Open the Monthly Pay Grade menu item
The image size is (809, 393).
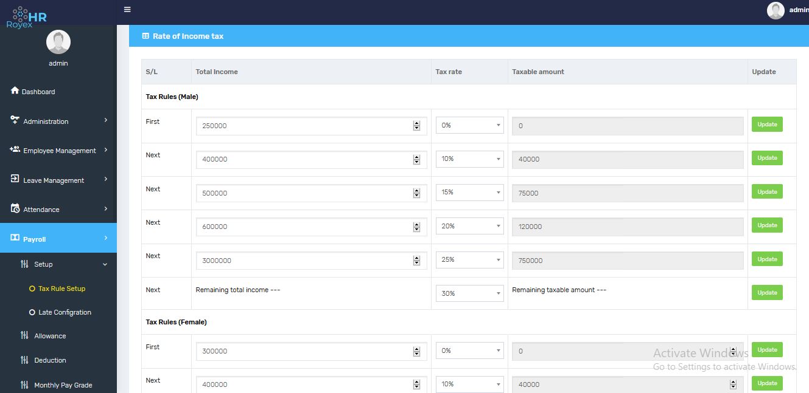63,385
